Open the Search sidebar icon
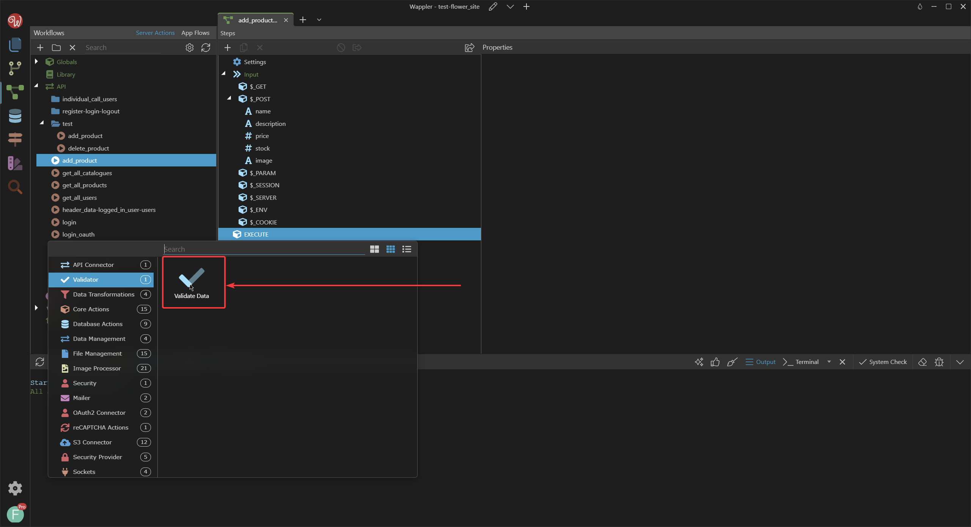Screen dimensions: 971x527 15,187
